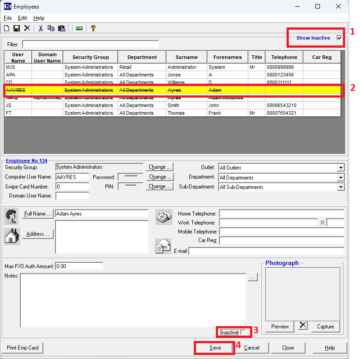Click the Cut scissors toolbar icon
This screenshot has width=360, height=359.
41,28
